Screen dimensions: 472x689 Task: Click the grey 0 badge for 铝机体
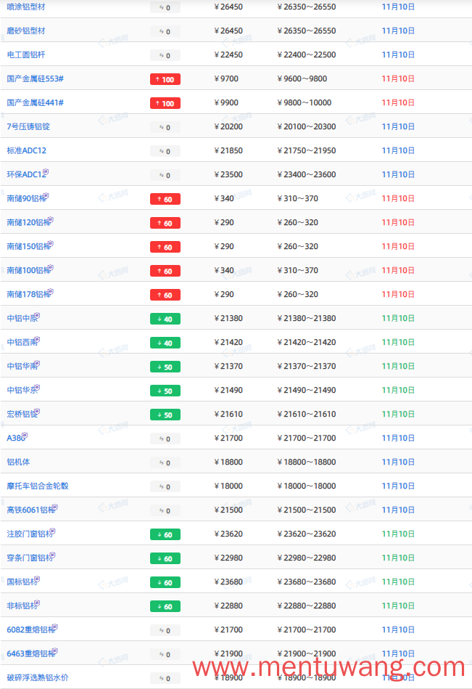point(165,462)
